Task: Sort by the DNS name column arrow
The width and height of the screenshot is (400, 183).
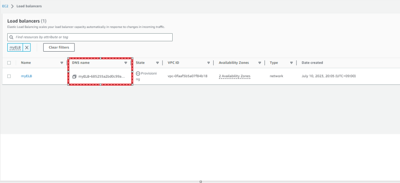Action: tap(126, 63)
